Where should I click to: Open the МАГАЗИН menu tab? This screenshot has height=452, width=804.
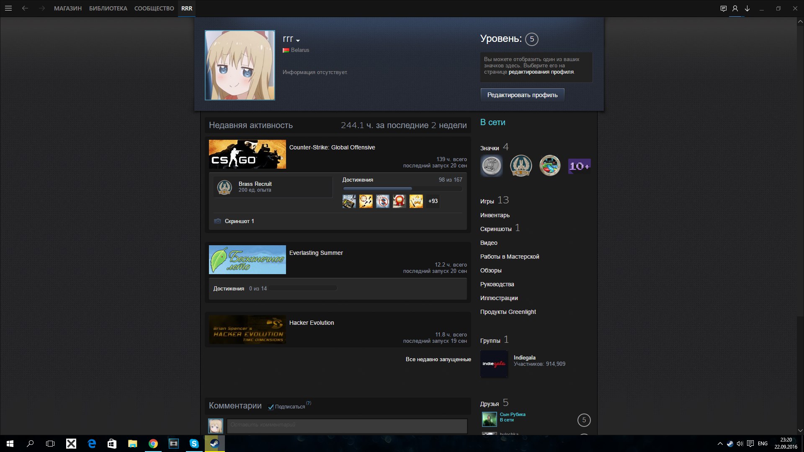[68, 8]
